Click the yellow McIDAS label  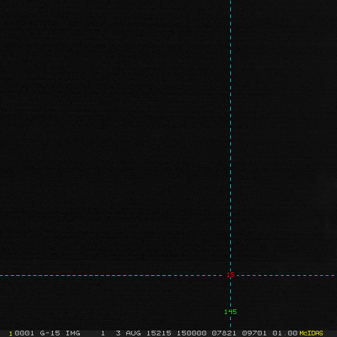tap(311, 333)
